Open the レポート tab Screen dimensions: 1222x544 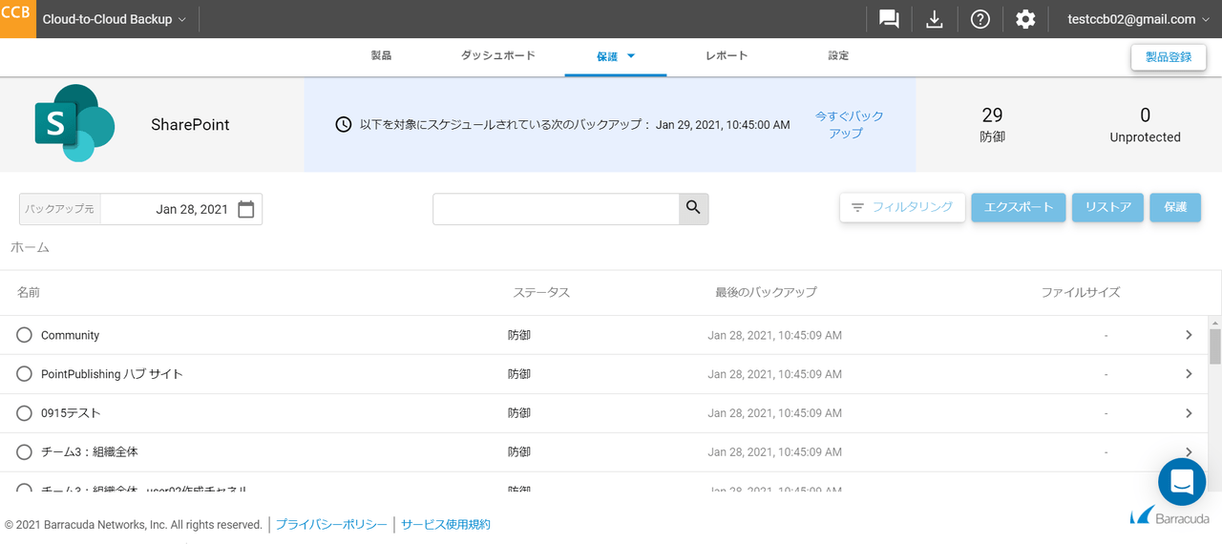point(727,56)
